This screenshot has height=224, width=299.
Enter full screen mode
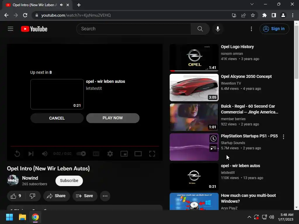[x=152, y=153]
